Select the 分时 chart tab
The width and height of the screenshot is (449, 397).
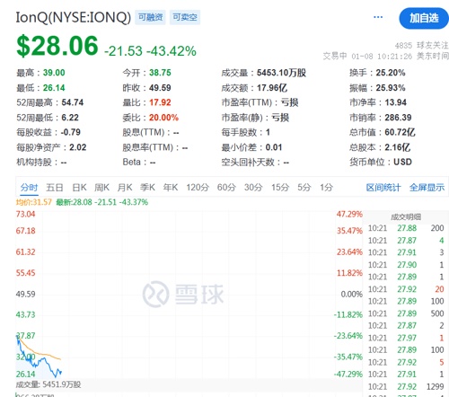29,188
